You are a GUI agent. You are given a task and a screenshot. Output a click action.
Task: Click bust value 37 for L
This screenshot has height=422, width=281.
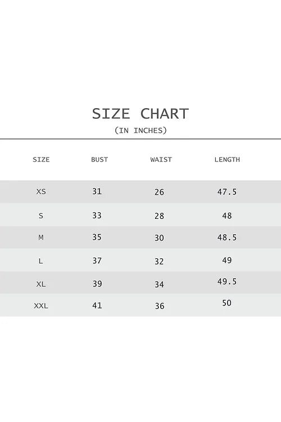point(97,261)
